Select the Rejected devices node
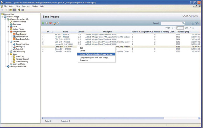 (x=19, y=49)
